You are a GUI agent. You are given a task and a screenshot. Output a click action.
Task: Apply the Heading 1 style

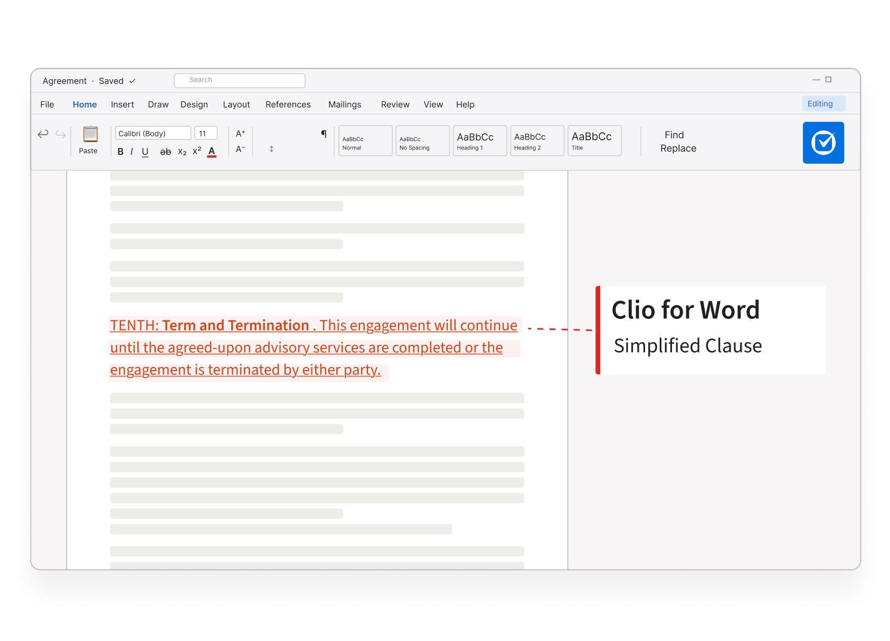point(480,140)
